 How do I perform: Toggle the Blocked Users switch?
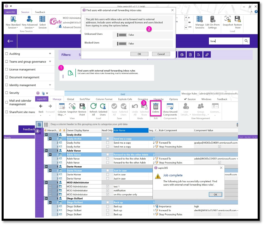122,44
